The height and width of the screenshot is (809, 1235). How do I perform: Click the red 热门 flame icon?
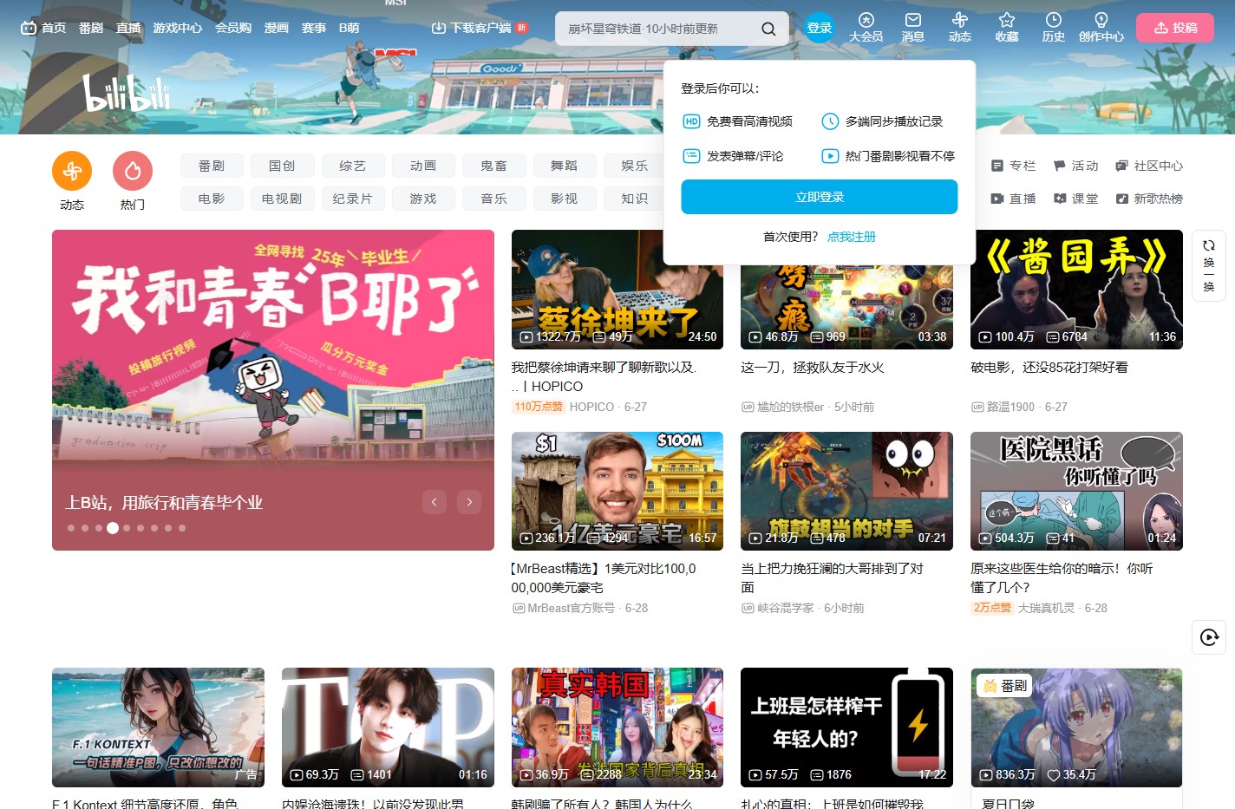click(x=133, y=171)
